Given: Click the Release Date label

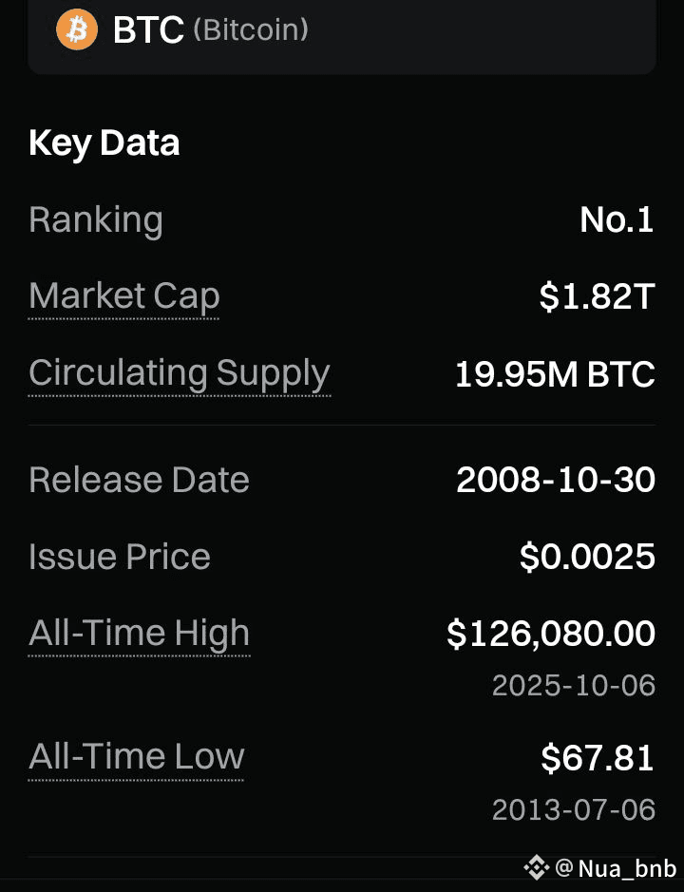Looking at the screenshot, I should click(x=139, y=480).
